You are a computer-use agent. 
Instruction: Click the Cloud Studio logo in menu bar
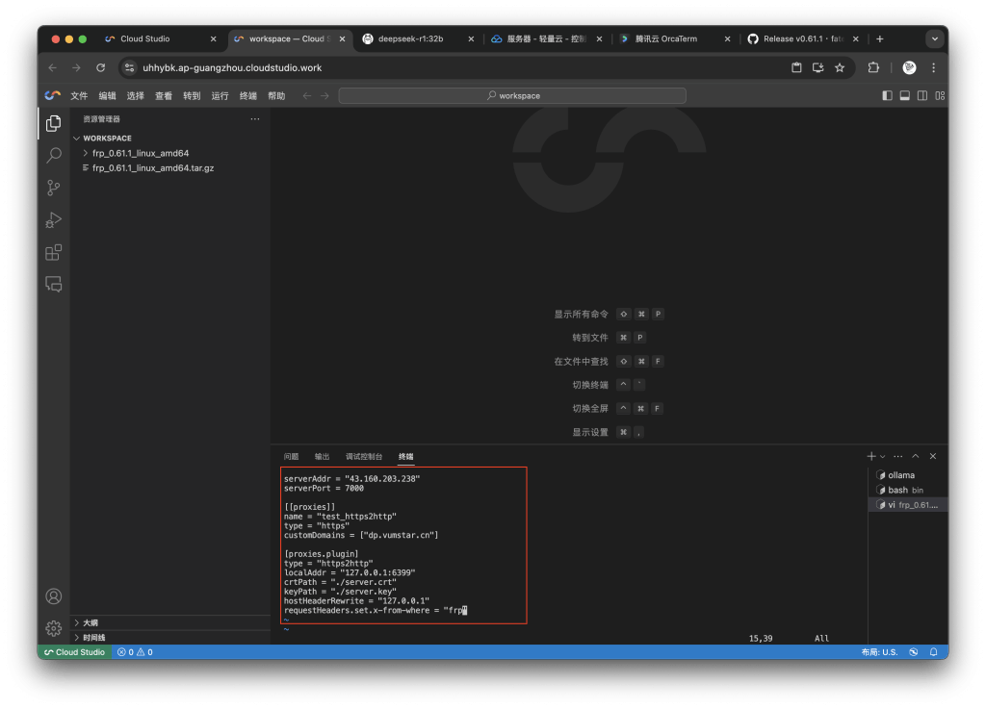[53, 95]
